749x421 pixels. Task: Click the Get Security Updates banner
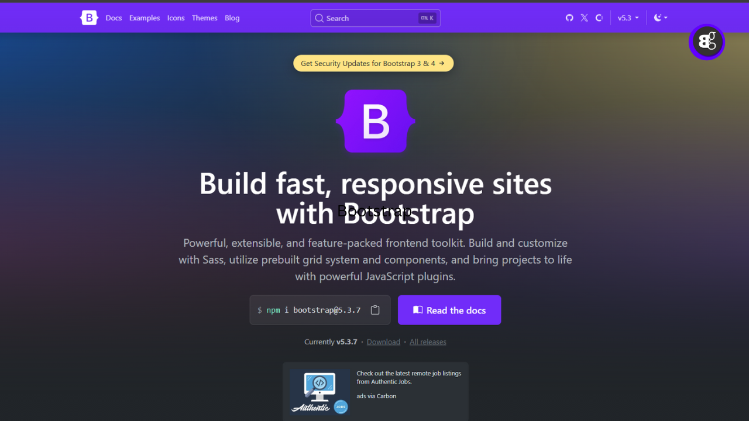[x=373, y=63]
